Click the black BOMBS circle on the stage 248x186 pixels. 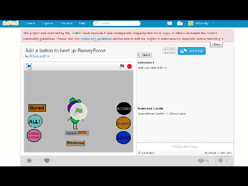tap(124, 109)
